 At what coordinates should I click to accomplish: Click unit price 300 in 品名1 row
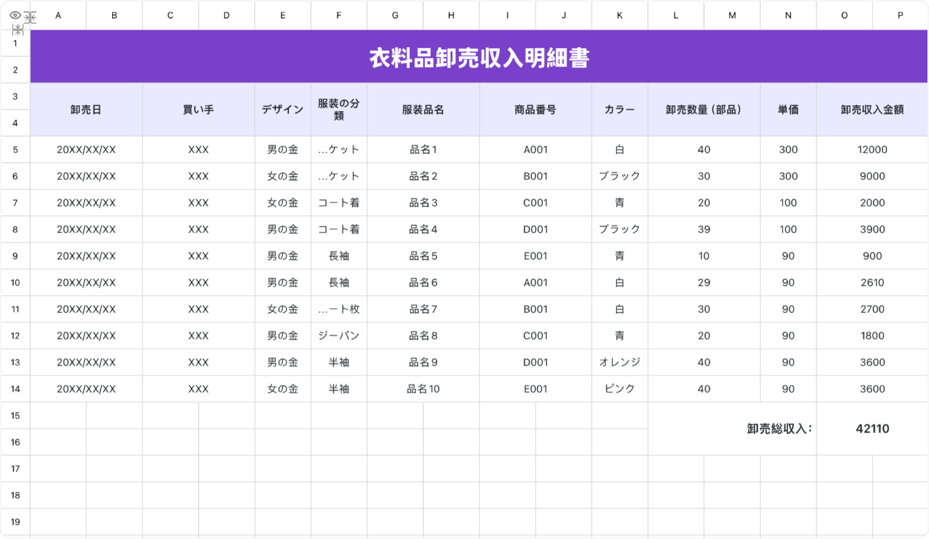(788, 149)
